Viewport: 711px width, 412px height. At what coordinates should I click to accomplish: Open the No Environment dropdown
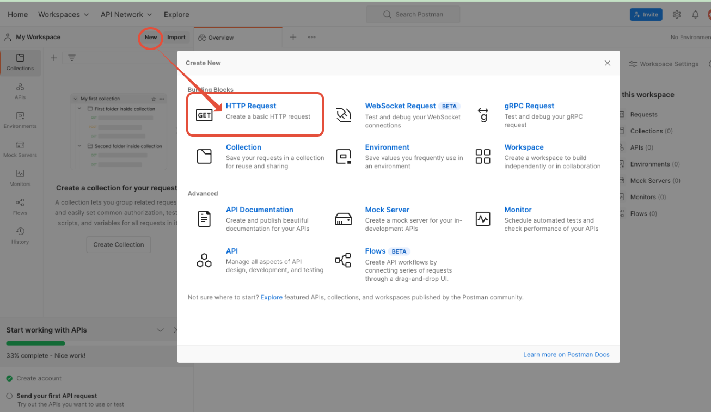[690, 37]
